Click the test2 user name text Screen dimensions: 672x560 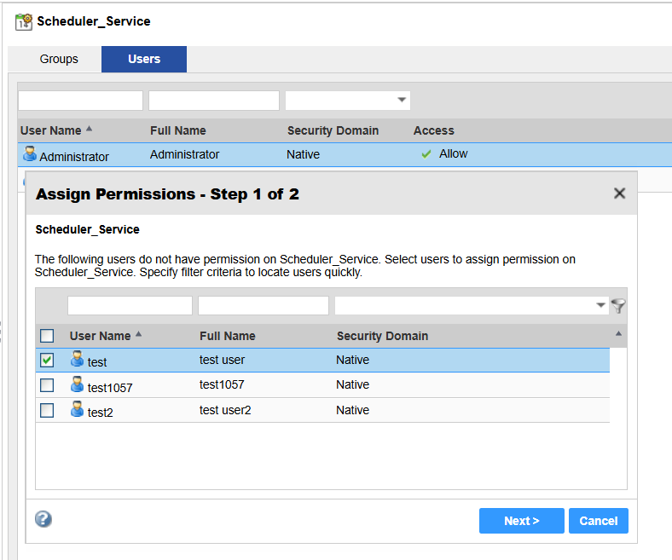pos(101,413)
